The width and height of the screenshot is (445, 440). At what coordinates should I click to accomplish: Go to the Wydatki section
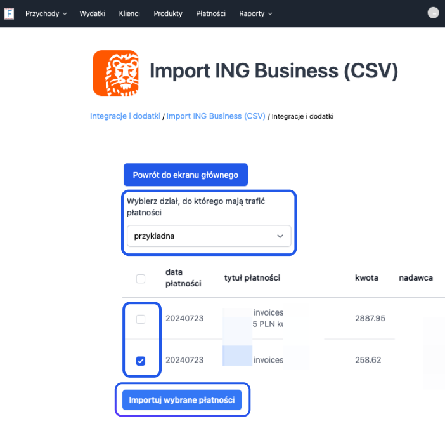pyautogui.click(x=93, y=13)
